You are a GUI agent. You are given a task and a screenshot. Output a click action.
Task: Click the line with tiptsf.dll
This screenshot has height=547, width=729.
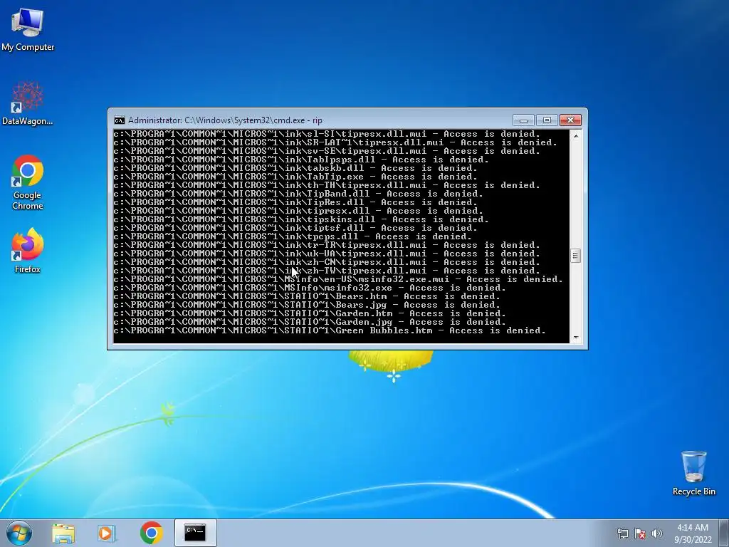pos(295,228)
